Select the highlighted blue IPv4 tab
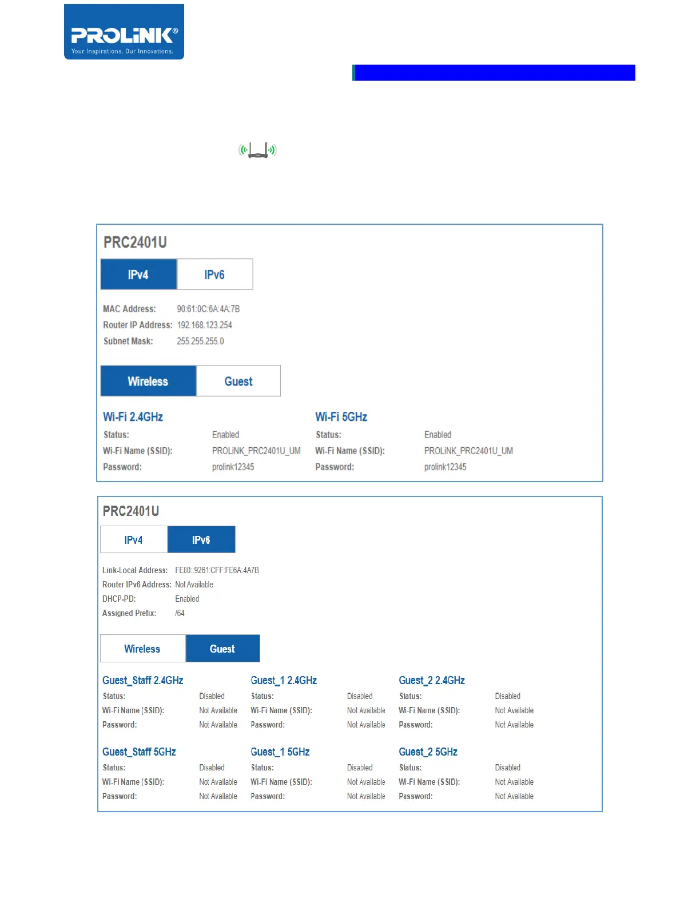The height and width of the screenshot is (906, 700). point(138,275)
